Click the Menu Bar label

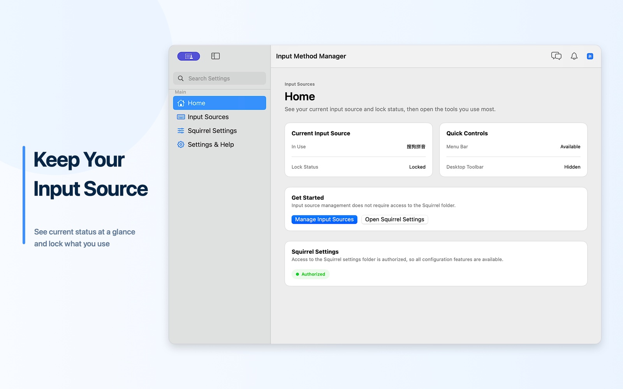tap(457, 147)
